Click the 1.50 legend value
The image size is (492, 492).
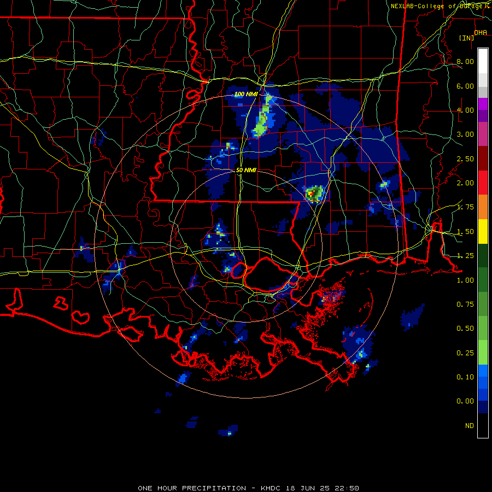(x=465, y=232)
